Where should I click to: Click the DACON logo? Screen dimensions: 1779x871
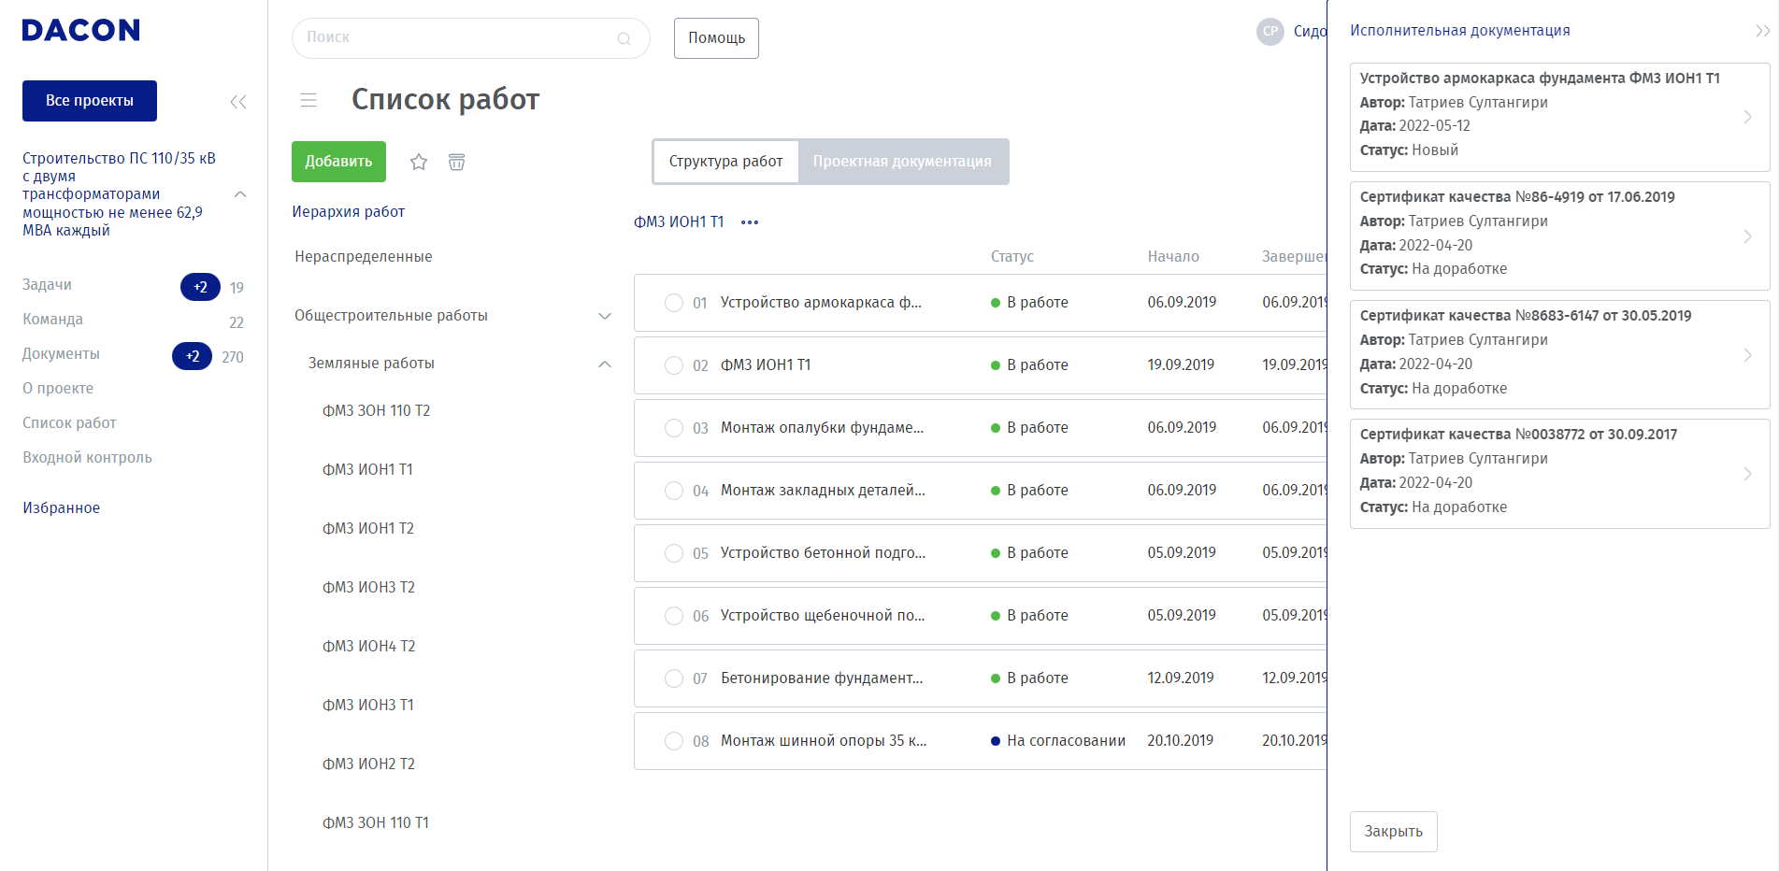(81, 31)
